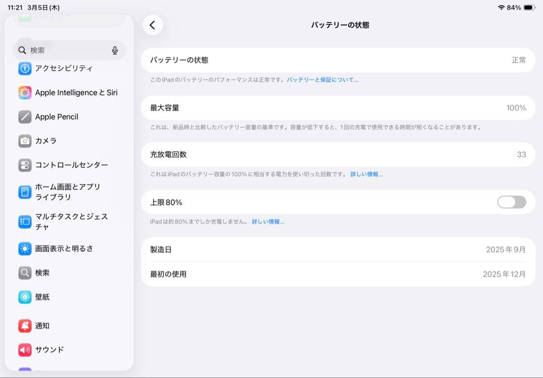This screenshot has width=543, height=378.
Task: Tap the battery status icon
Action: pyautogui.click(x=529, y=7)
